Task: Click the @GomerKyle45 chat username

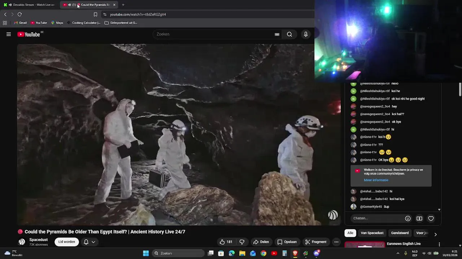Action: (371, 206)
